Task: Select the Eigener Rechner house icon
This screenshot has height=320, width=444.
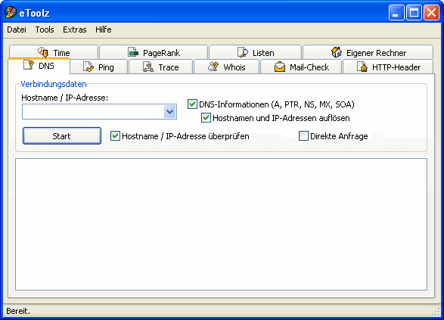Action: (337, 52)
